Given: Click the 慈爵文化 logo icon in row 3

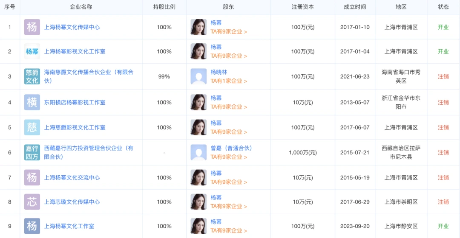Looking at the screenshot, I should pyautogui.click(x=32, y=76).
